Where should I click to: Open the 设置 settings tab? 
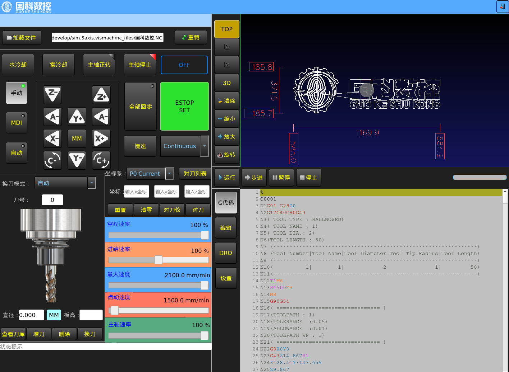point(226,278)
